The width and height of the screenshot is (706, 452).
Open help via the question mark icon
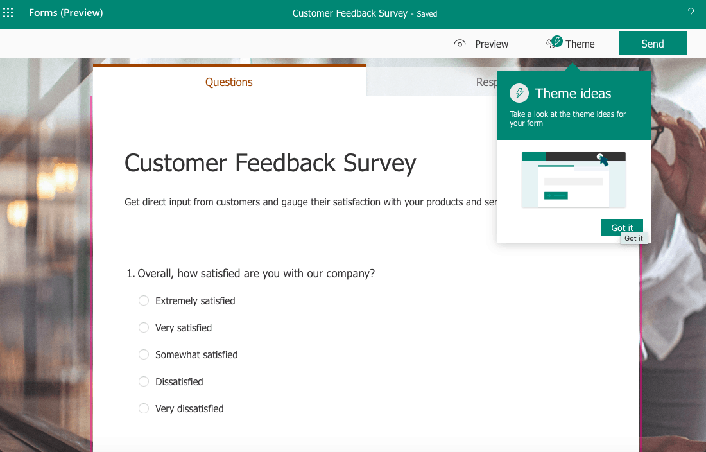coord(691,12)
